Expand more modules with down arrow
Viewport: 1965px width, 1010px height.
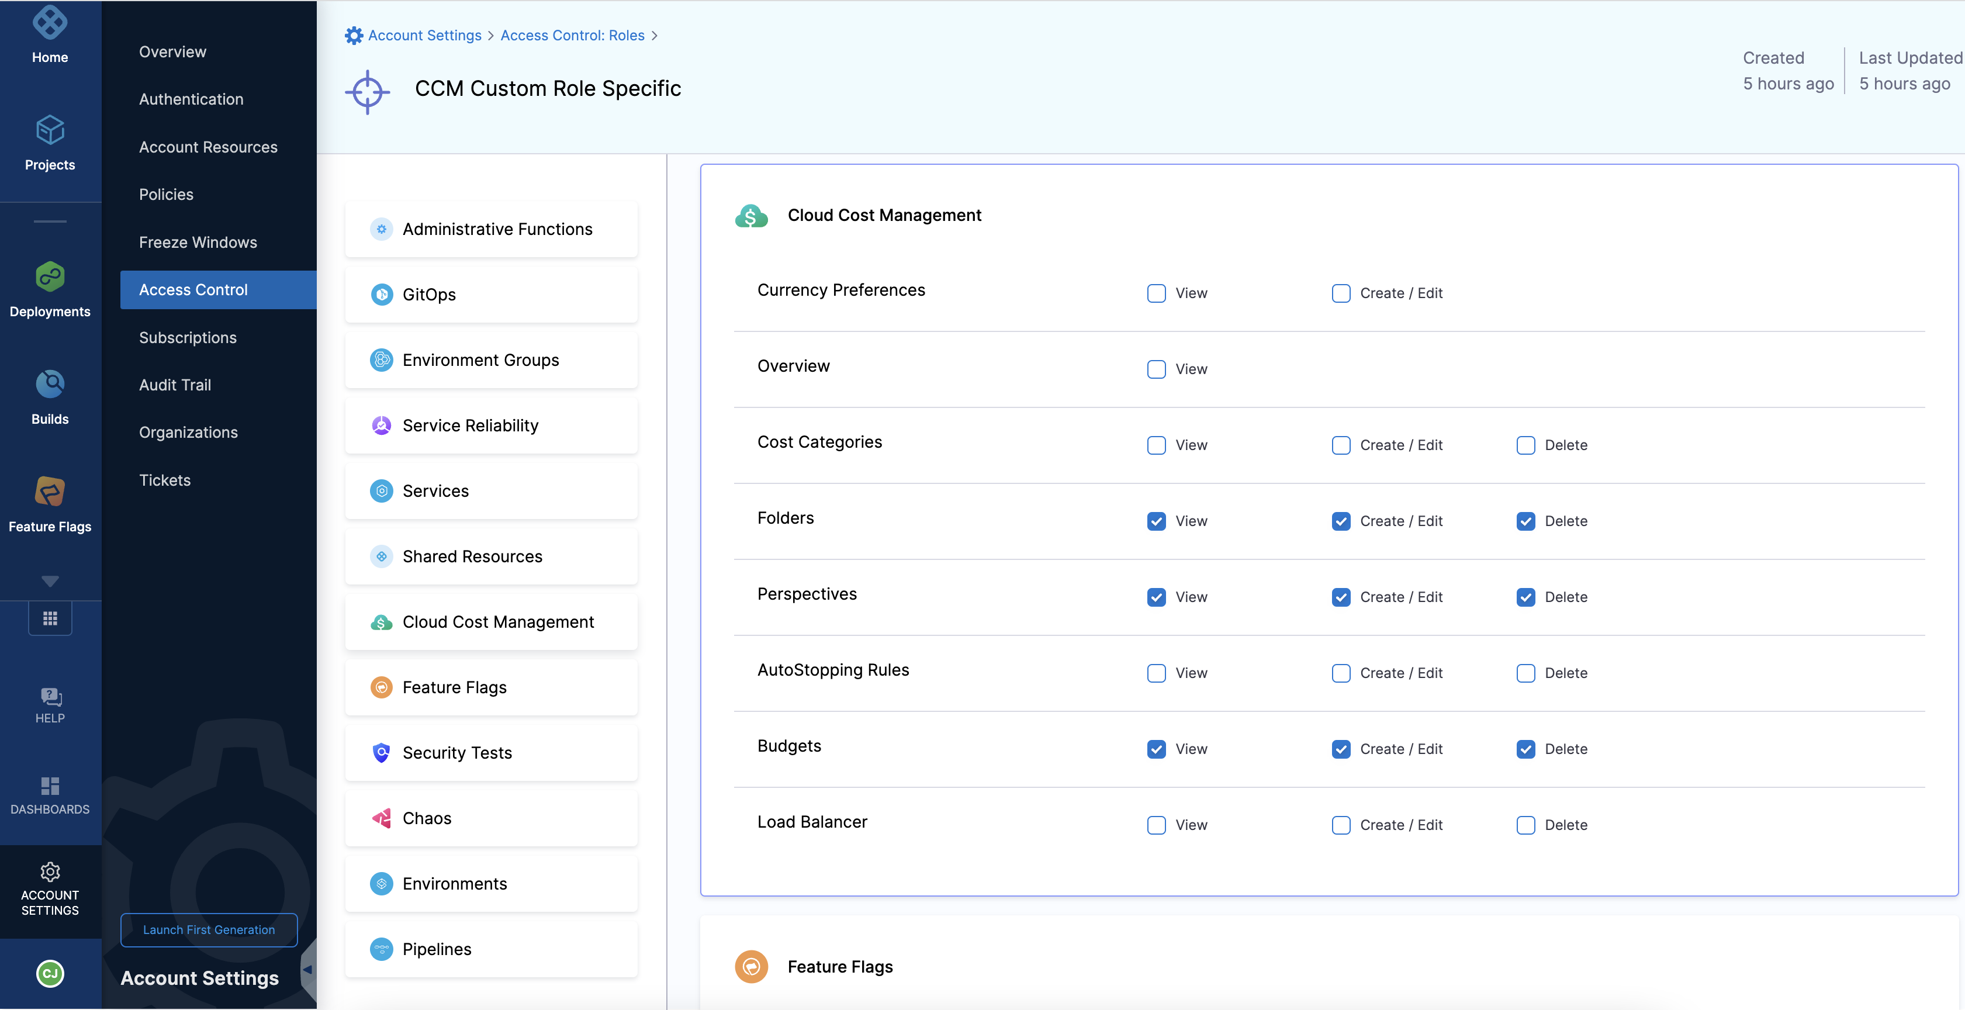tap(50, 582)
